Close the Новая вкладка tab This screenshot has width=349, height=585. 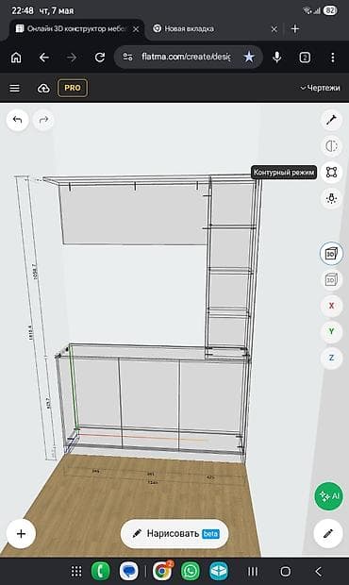coord(274,28)
